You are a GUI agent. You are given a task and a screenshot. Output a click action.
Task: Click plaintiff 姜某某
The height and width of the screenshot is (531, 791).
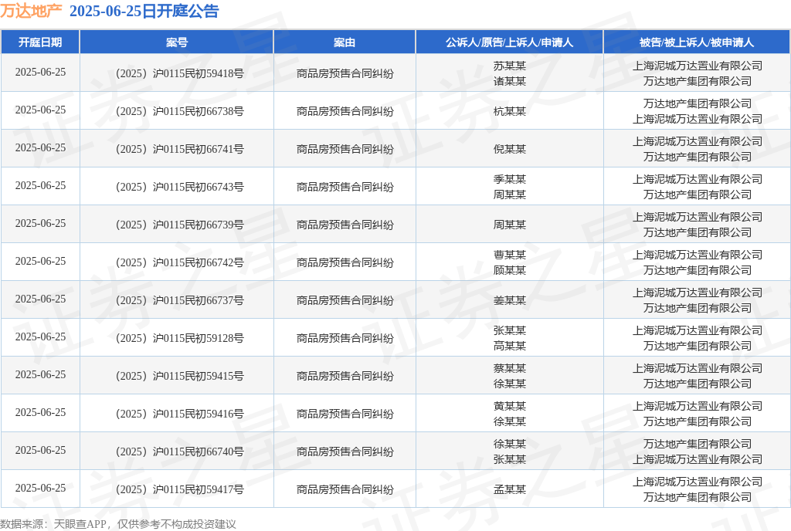(510, 300)
